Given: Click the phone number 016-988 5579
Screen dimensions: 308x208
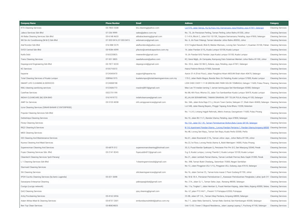Looking at the screenshot, I should (x=112, y=45).
